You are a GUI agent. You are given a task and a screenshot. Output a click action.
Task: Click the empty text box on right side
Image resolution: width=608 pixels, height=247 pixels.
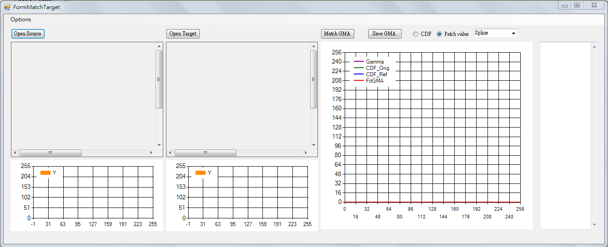pyautogui.click(x=565, y=135)
